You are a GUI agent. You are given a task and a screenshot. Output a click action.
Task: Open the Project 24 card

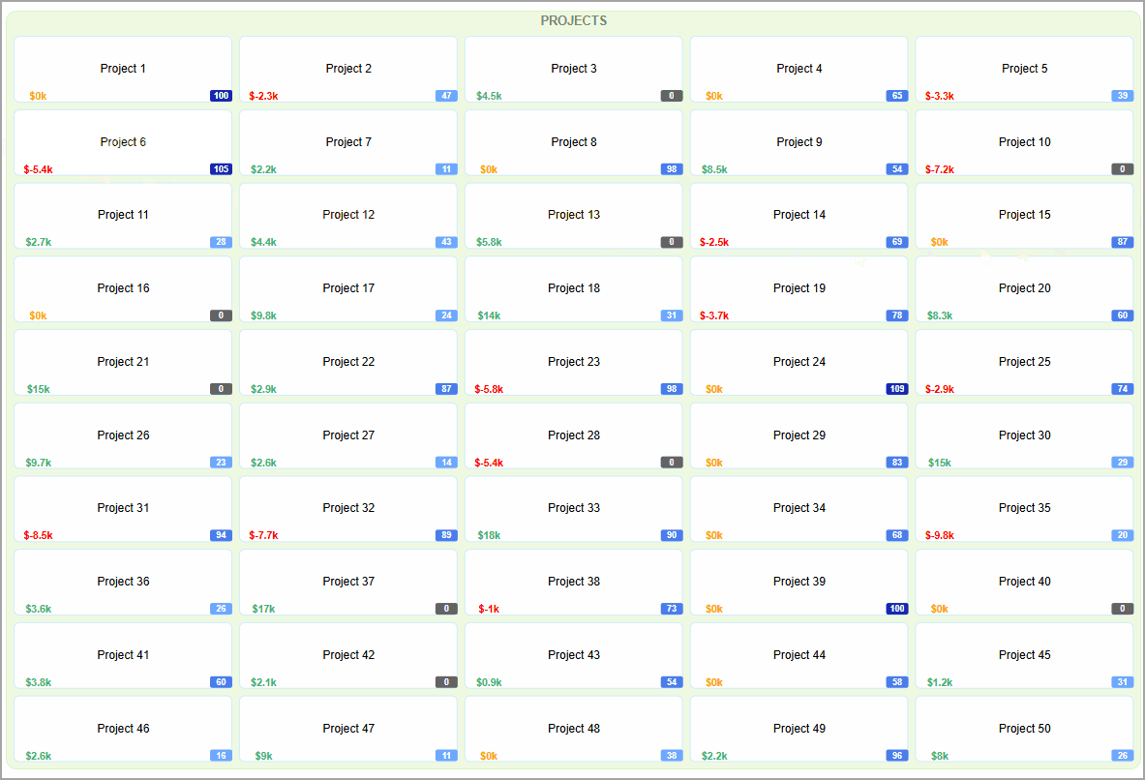point(798,362)
